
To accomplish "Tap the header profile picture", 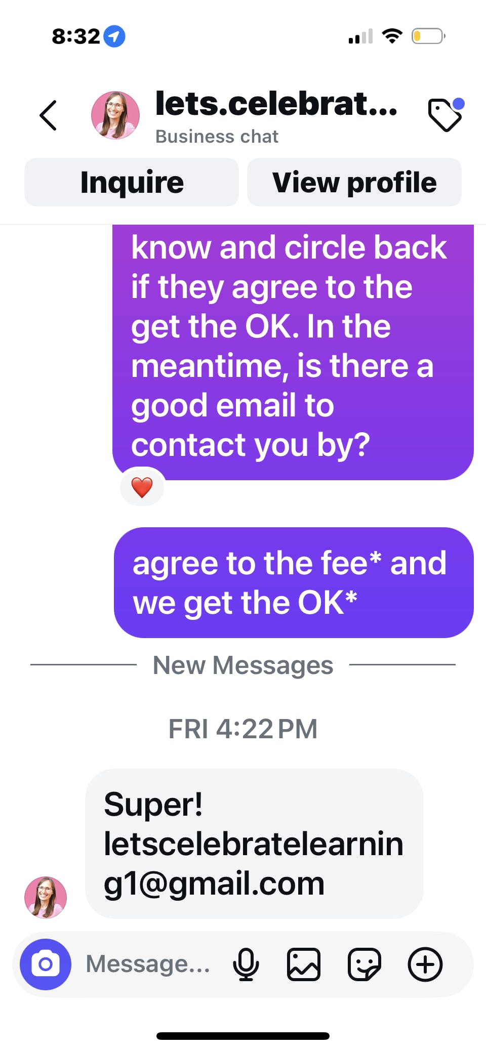I will pyautogui.click(x=115, y=115).
